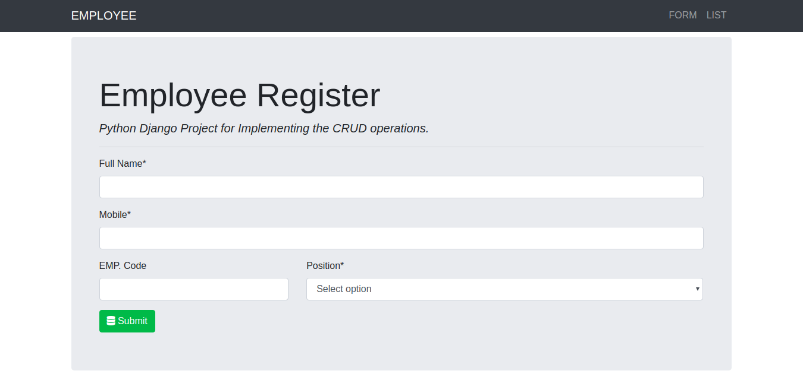
Task: Open the EMPLOYEE brand link
Action: coord(103,15)
